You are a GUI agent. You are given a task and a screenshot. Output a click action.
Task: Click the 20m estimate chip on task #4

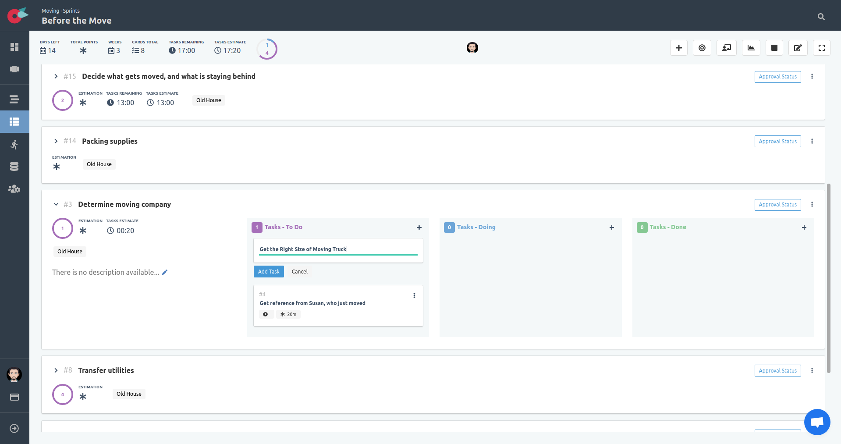tap(288, 314)
